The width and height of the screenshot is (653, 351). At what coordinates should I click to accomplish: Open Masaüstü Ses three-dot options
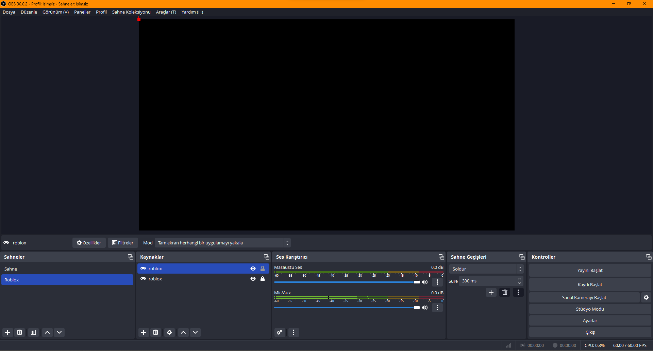coord(437,282)
